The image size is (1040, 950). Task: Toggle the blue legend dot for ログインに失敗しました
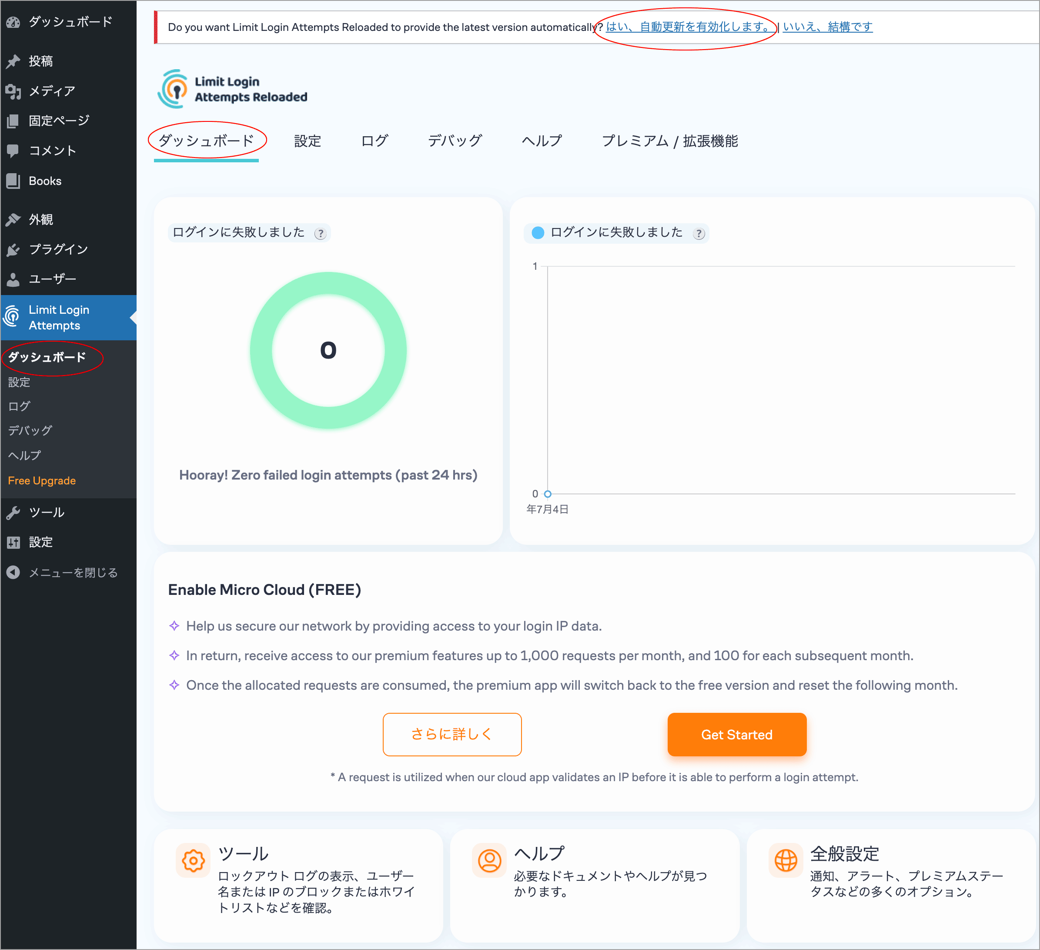coord(538,233)
